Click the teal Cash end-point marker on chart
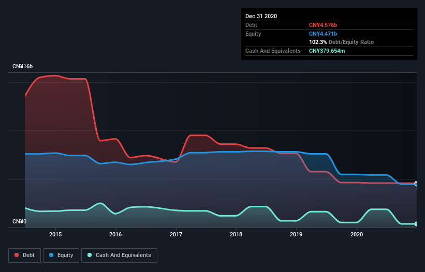This screenshot has height=272, width=425. click(x=416, y=224)
